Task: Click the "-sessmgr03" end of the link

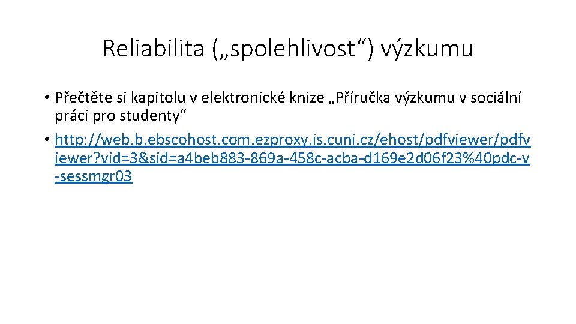Action: point(94,176)
